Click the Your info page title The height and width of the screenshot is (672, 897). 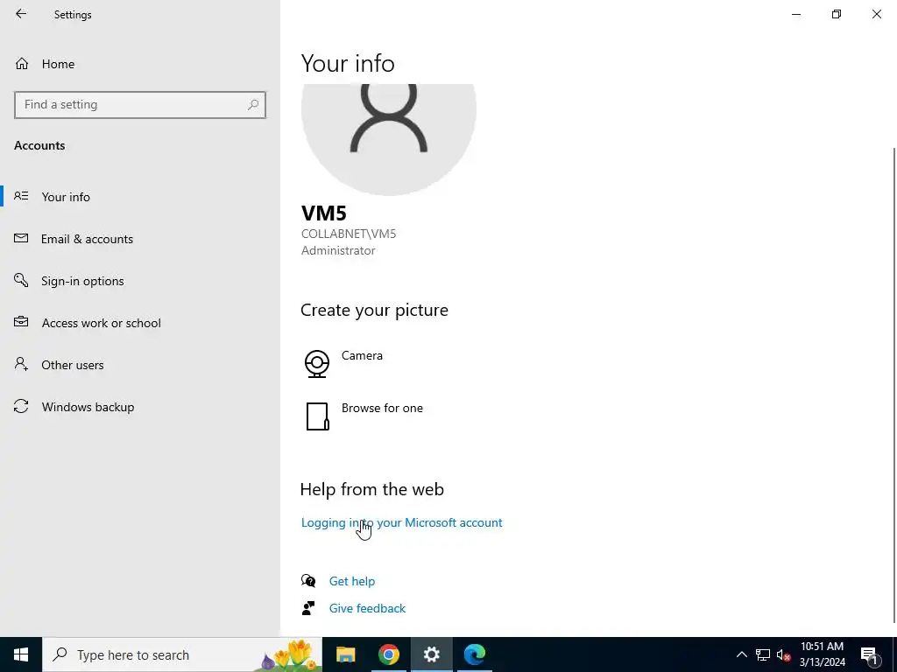[x=348, y=63]
